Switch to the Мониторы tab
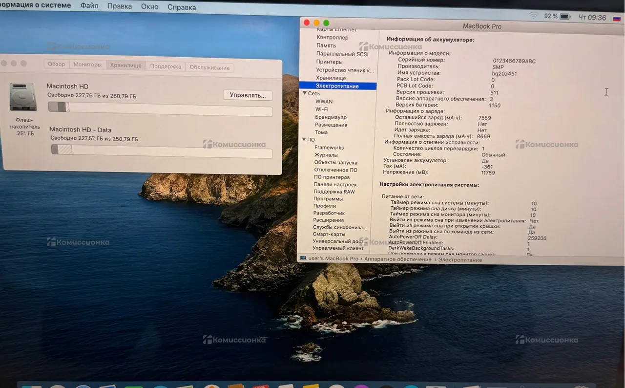625x388 pixels. click(87, 65)
